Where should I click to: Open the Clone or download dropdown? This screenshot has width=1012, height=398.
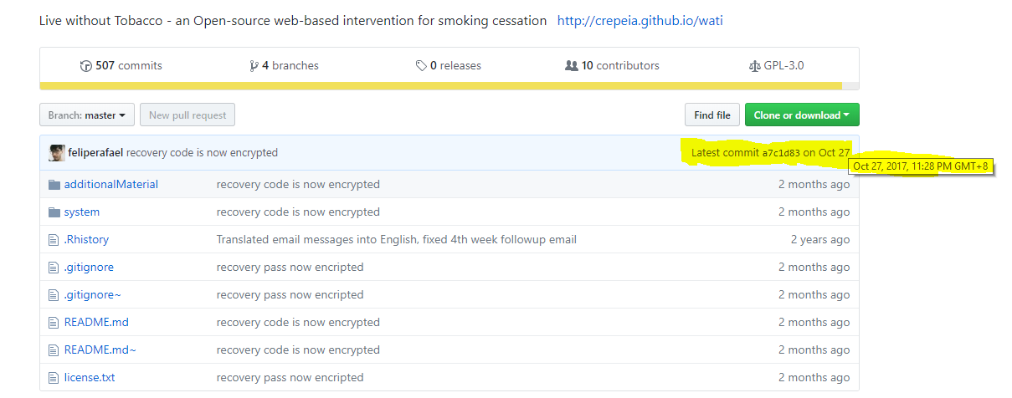click(x=801, y=115)
